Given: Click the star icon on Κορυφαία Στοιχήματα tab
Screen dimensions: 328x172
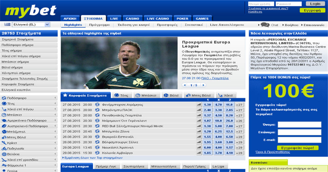Looking at the screenshot, I should pos(65,95).
